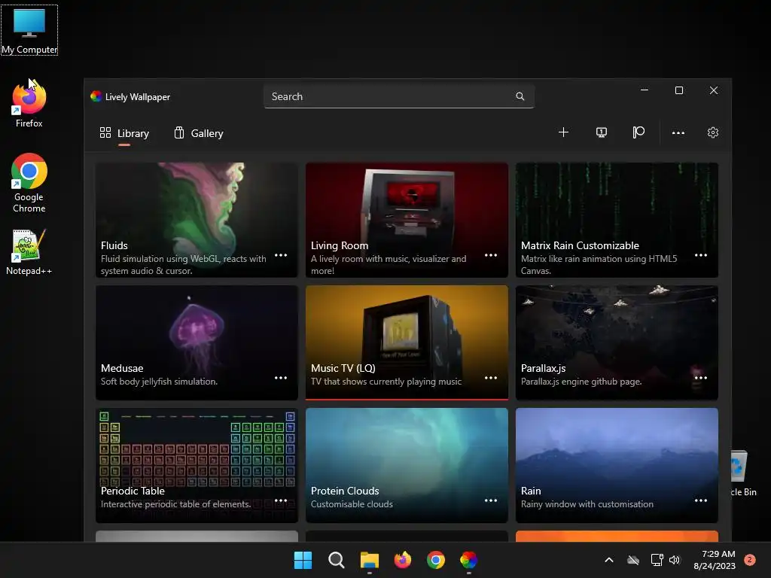Open more options for Medusae wallpaper
Screen dimensions: 771x578
coord(281,378)
